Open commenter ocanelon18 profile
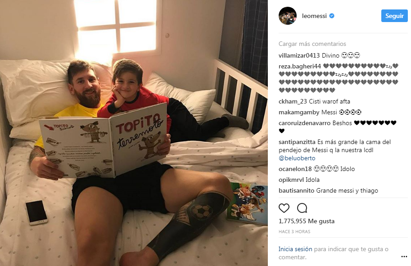 (x=295, y=169)
